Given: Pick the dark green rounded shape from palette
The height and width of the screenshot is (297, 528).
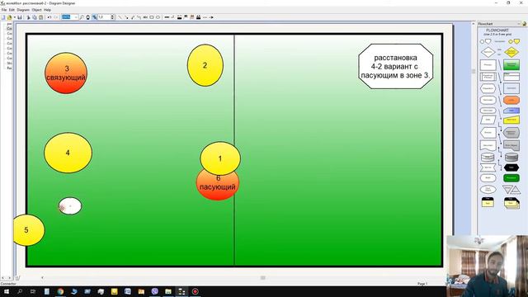Looking at the screenshot, I should [x=511, y=178].
